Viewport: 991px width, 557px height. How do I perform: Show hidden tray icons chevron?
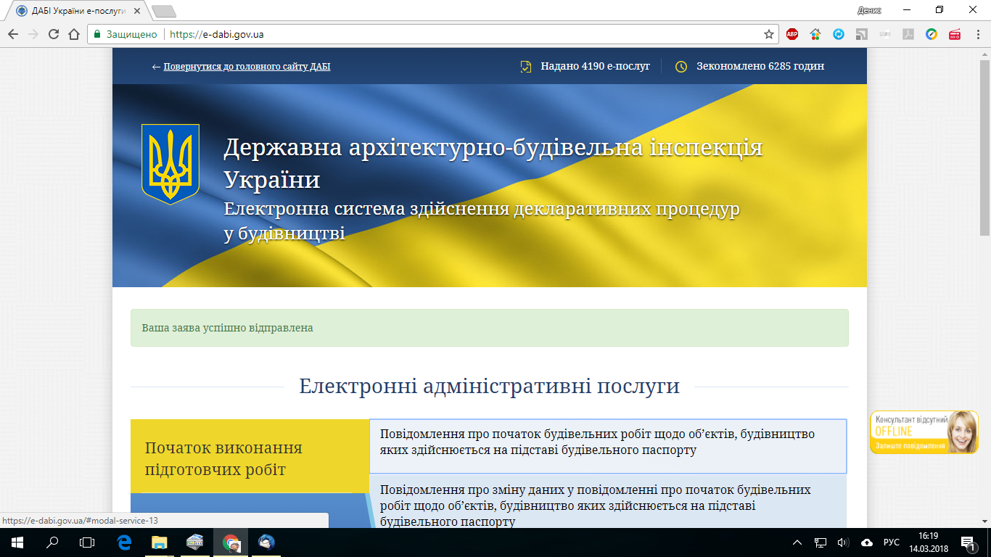pyautogui.click(x=797, y=542)
